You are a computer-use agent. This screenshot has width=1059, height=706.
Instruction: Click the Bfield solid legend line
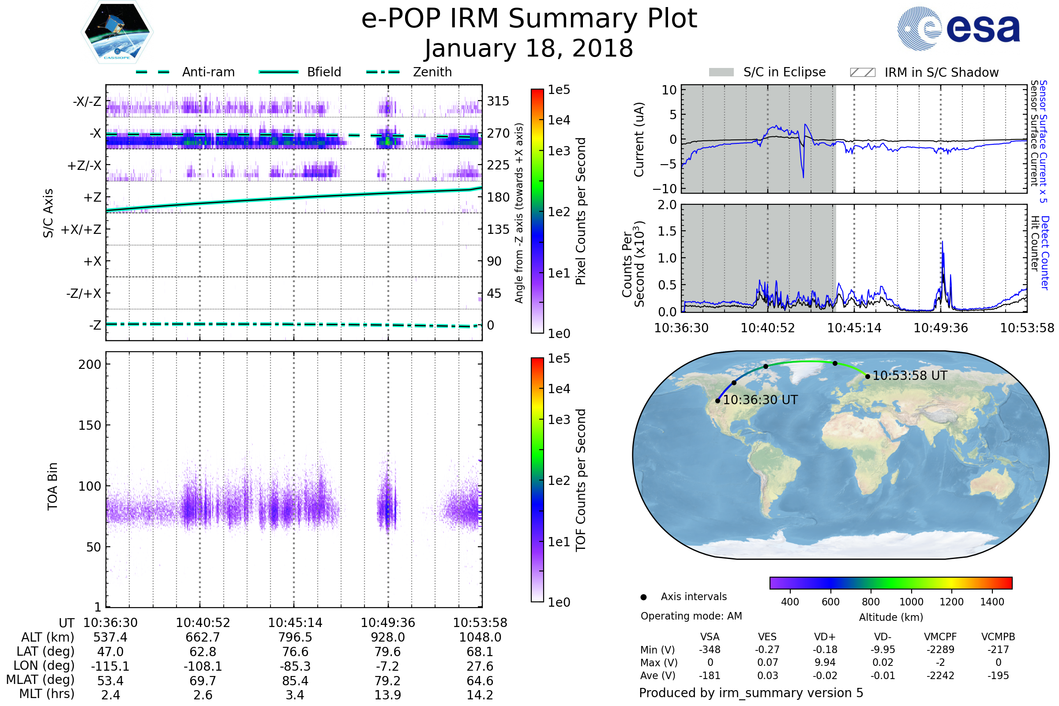[x=278, y=72]
